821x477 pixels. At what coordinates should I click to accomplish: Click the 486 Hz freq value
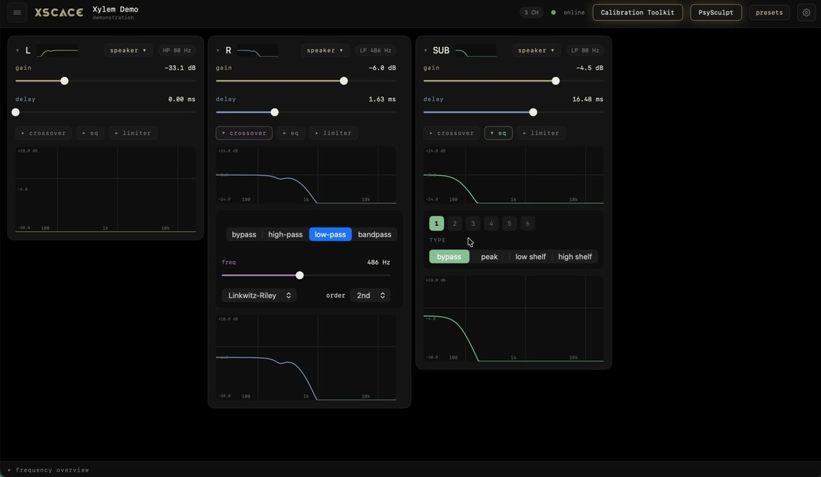[378, 262]
